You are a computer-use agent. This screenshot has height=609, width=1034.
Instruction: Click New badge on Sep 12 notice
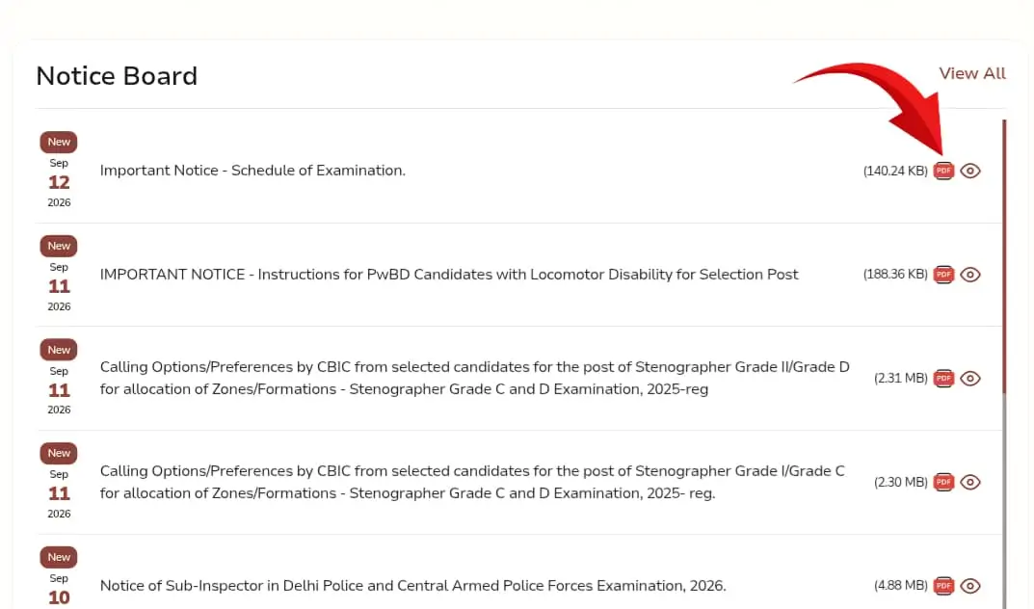[x=59, y=142]
